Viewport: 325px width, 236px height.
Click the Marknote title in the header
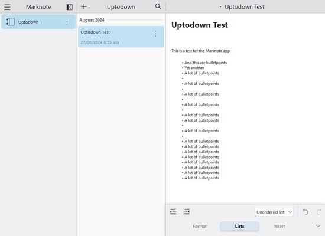(x=38, y=7)
